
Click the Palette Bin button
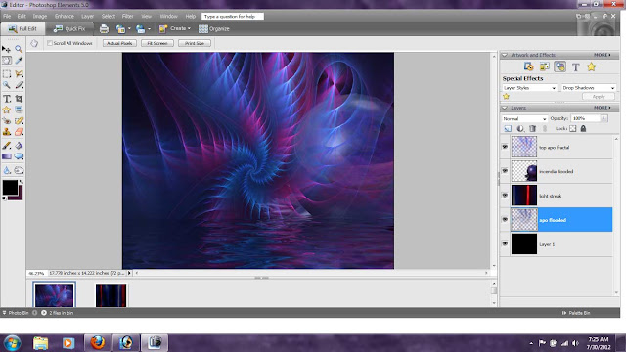point(576,313)
